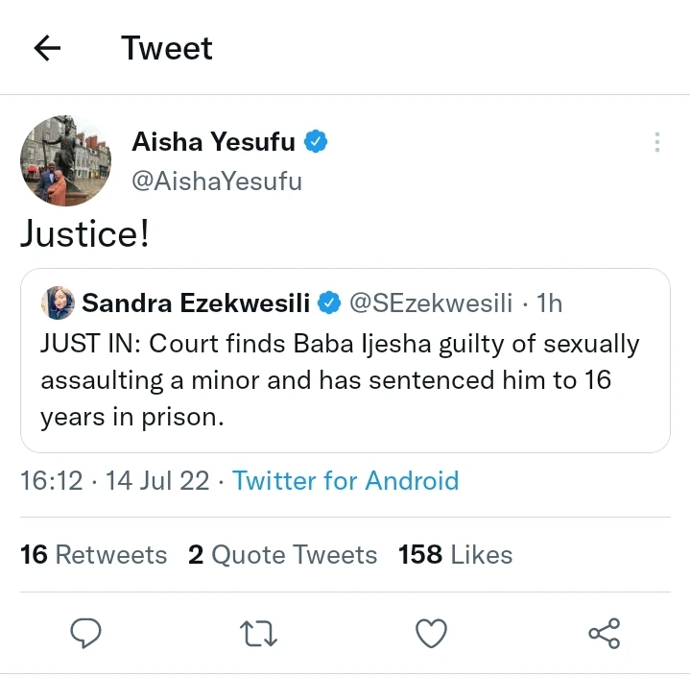Tap the @SEzekwesili handle

(430, 303)
